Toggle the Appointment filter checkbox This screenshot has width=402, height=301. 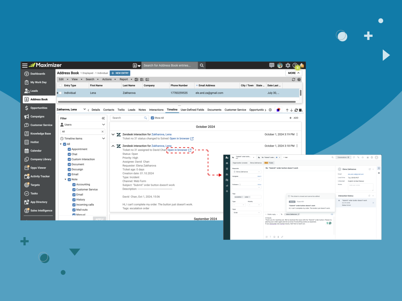(69, 149)
